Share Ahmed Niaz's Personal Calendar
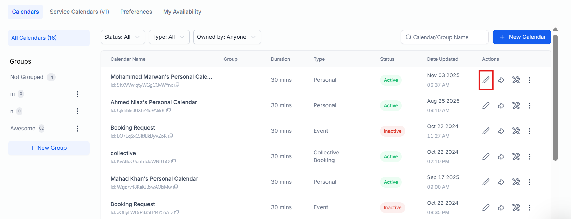The height and width of the screenshot is (219, 571). point(501,105)
